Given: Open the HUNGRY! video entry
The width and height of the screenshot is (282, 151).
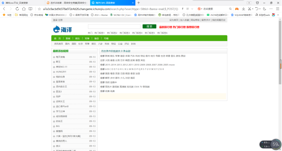Looking at the screenshot, I should [61, 72].
